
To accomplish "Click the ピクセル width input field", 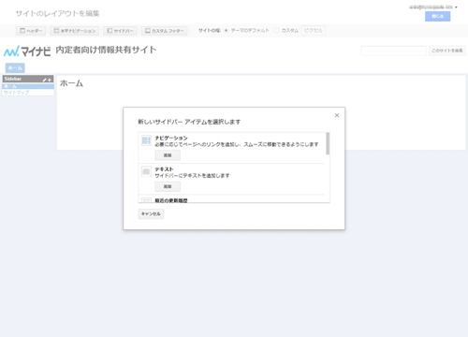I will coord(314,31).
